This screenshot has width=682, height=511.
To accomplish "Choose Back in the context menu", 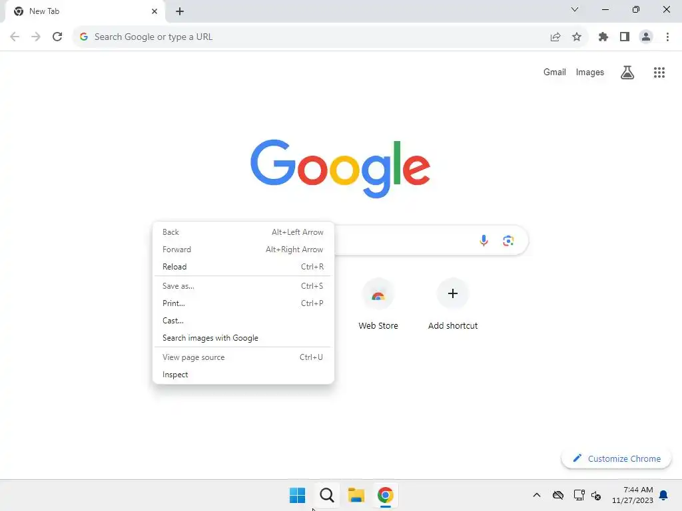I will pyautogui.click(x=243, y=232).
